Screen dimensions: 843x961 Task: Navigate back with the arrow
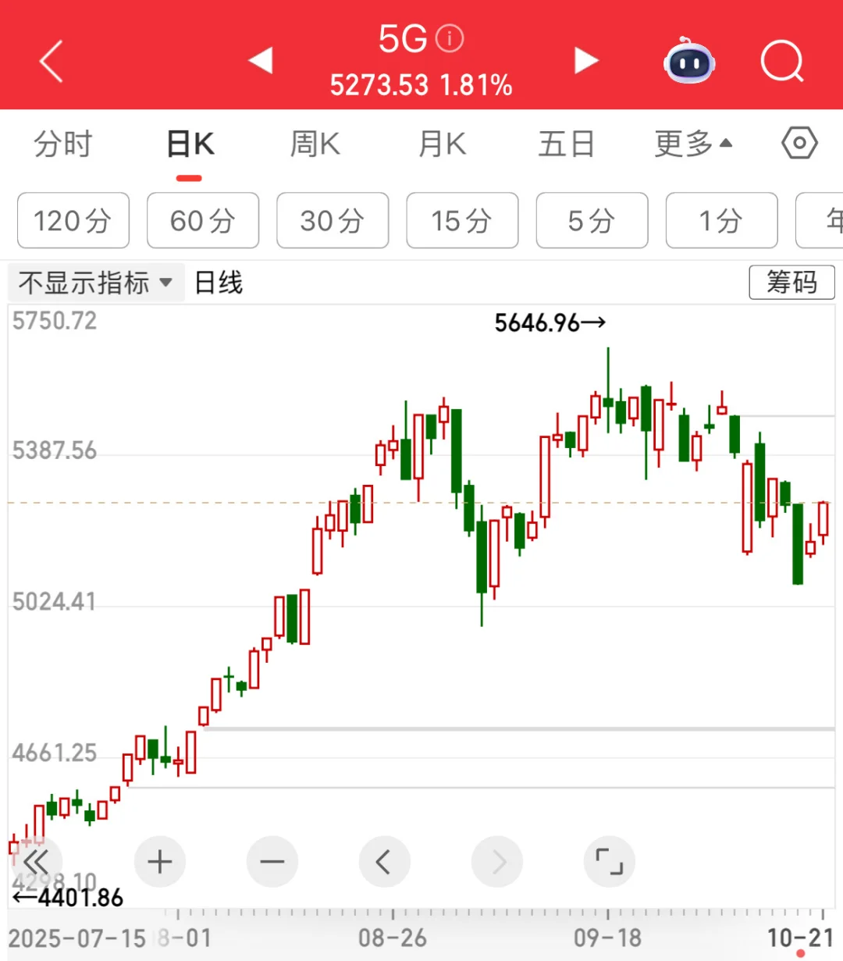click(51, 61)
